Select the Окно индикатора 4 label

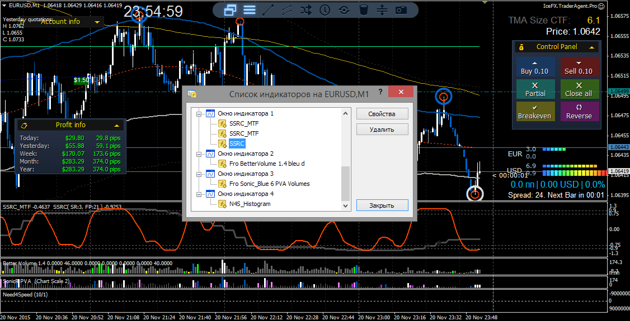[246, 194]
